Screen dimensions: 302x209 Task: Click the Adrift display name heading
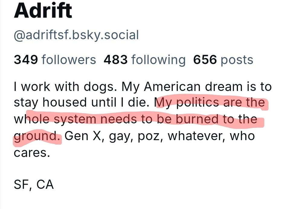[43, 10]
